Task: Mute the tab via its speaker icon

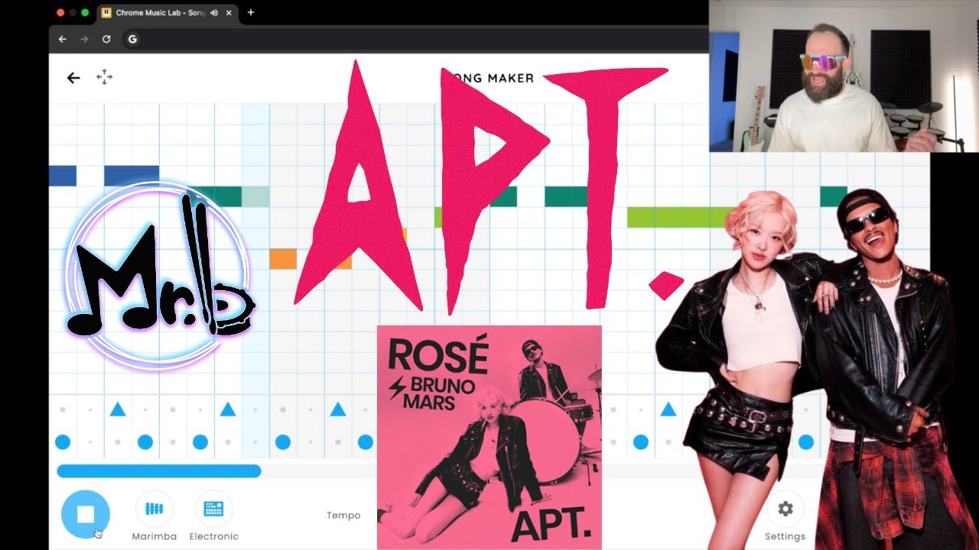Action: pos(214,13)
